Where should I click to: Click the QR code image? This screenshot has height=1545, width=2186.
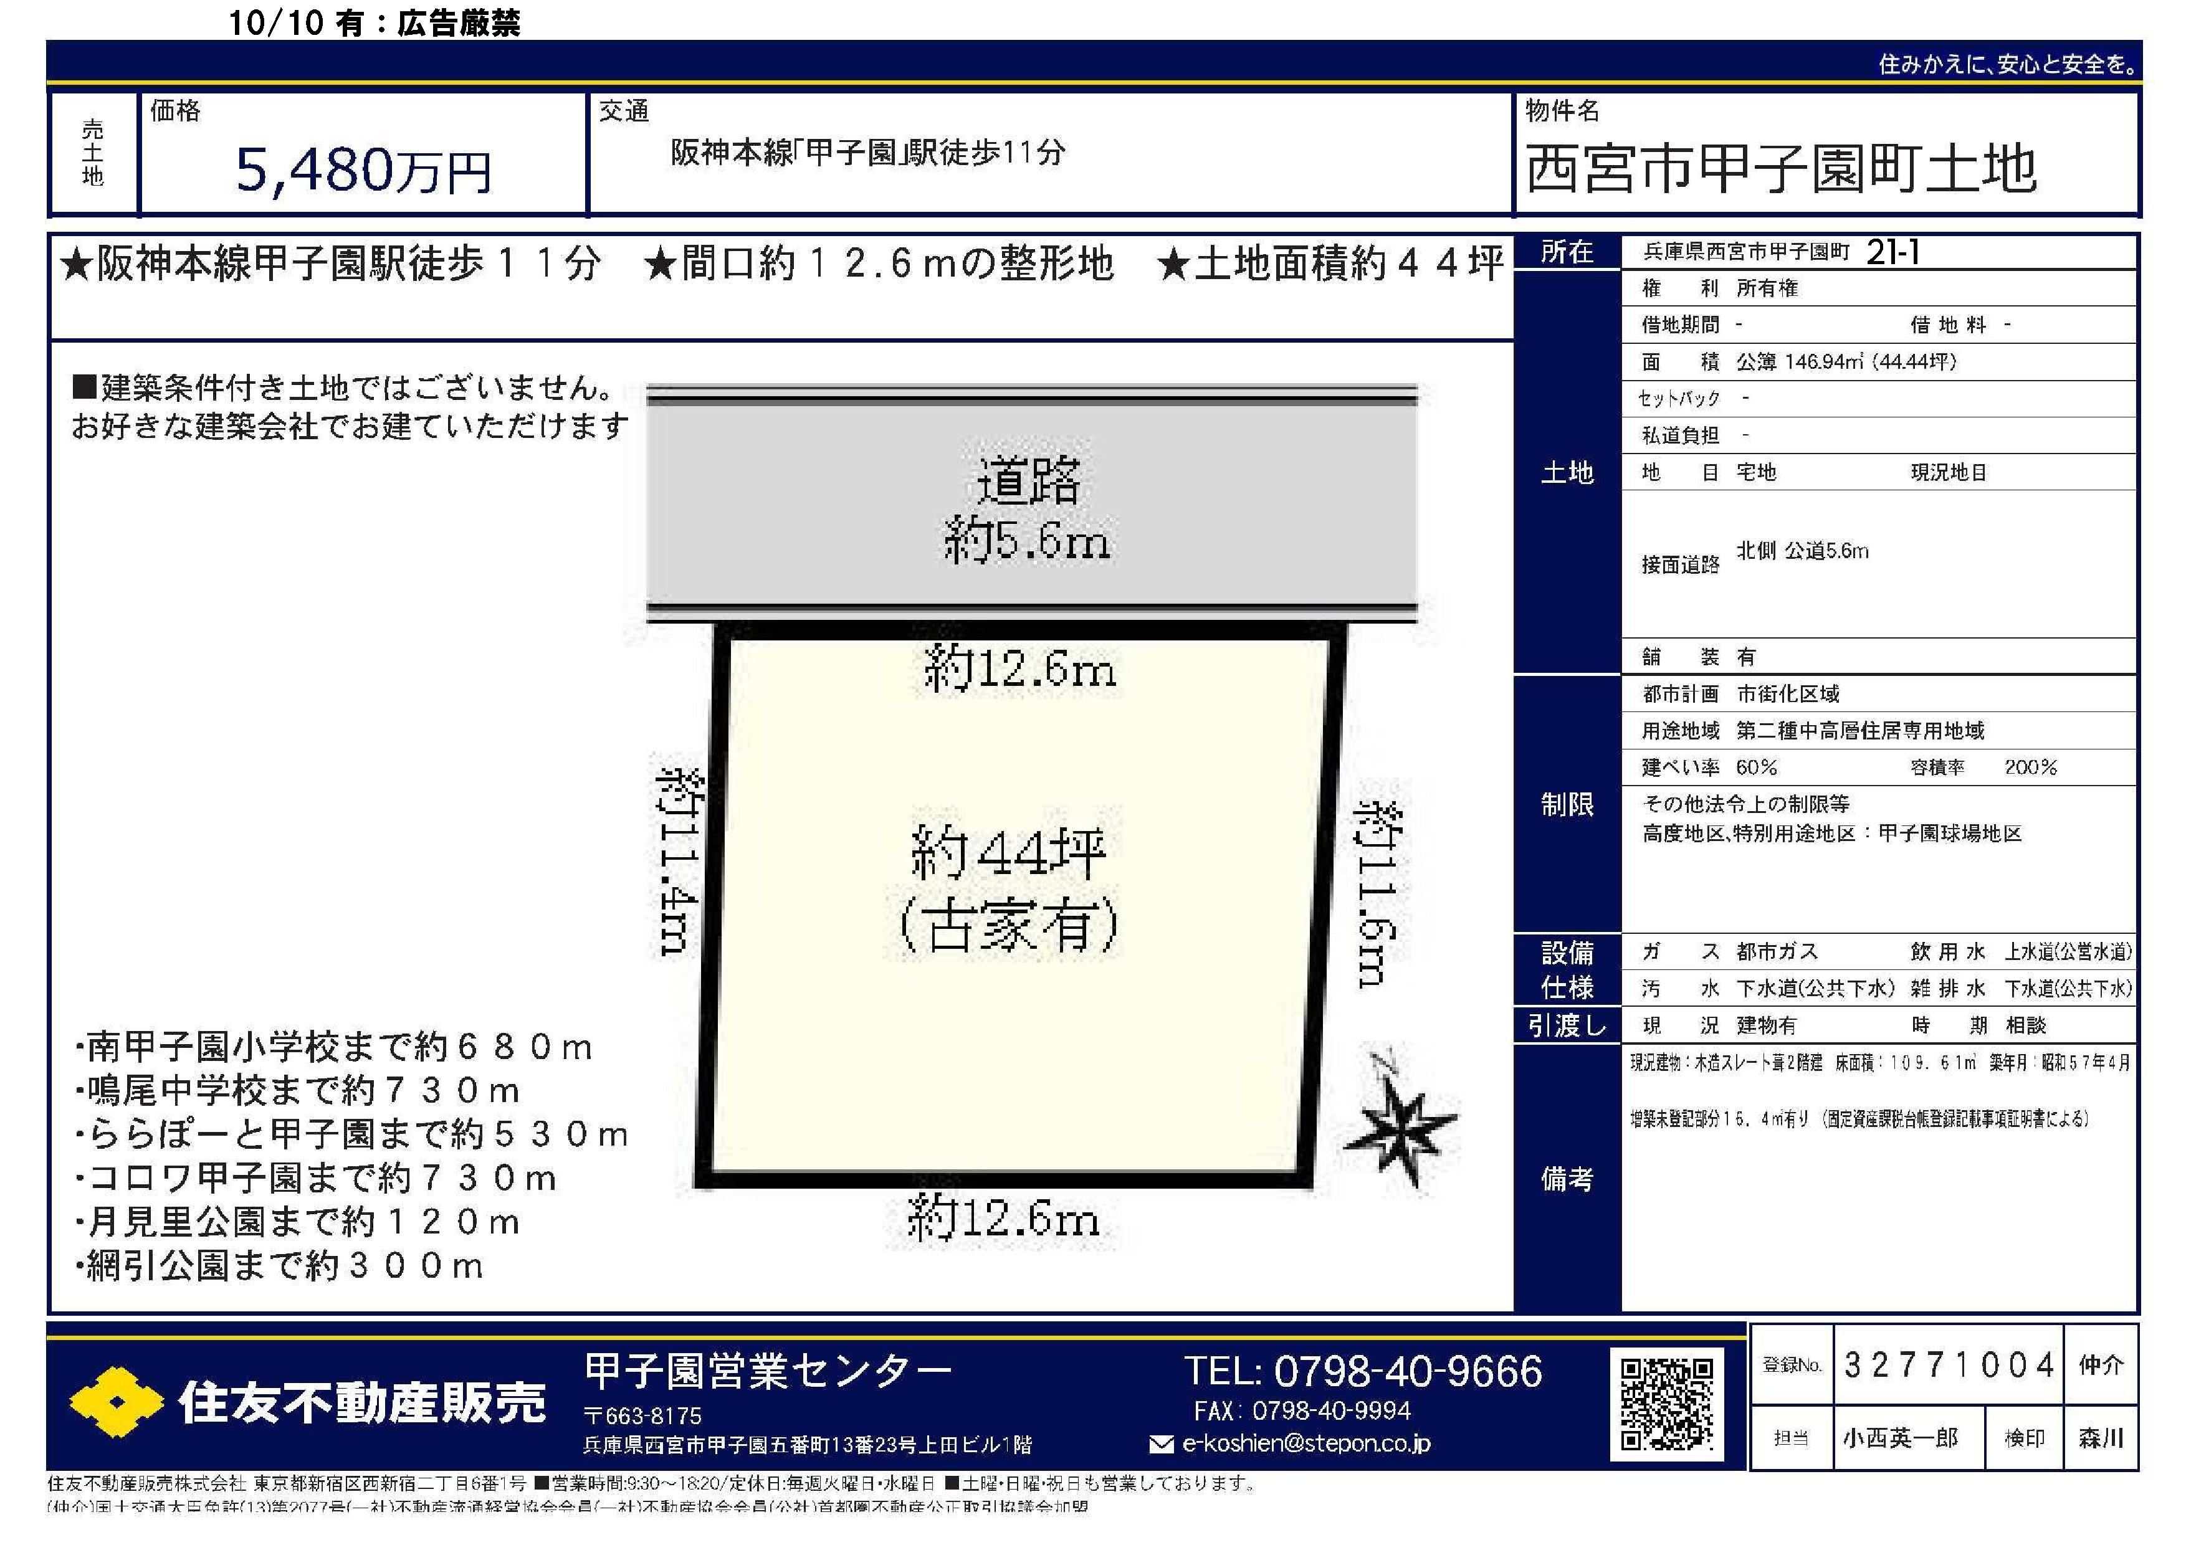pyautogui.click(x=1666, y=1404)
